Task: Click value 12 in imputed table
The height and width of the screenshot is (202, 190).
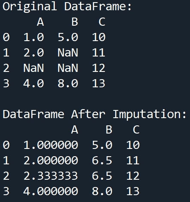Action: tap(133, 176)
